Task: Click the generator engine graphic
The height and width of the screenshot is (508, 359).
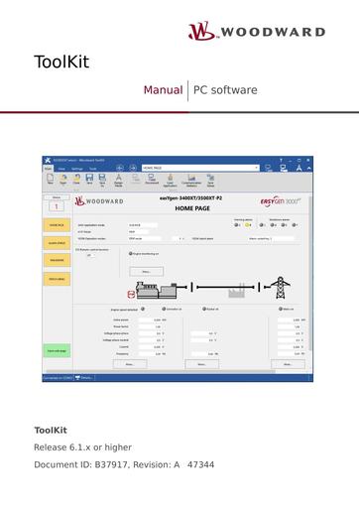Action: click(157, 290)
